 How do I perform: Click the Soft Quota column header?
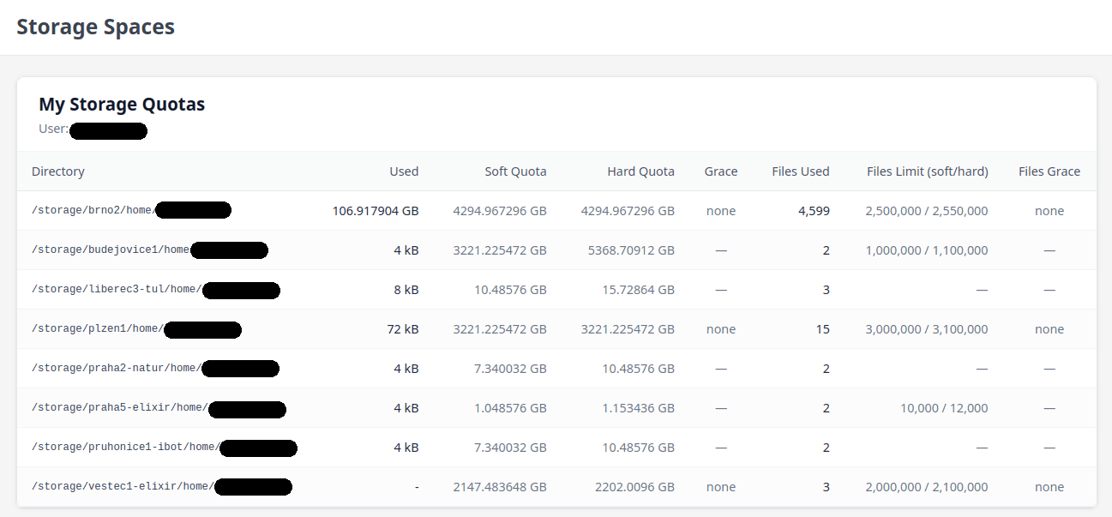coord(515,171)
